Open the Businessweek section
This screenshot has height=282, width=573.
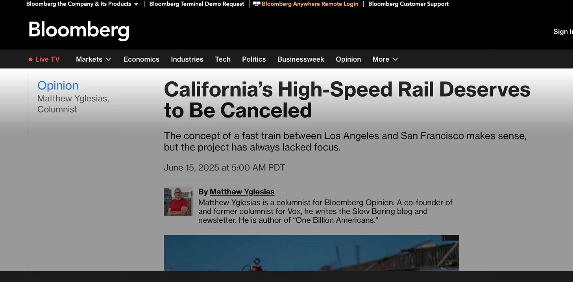[x=301, y=59]
